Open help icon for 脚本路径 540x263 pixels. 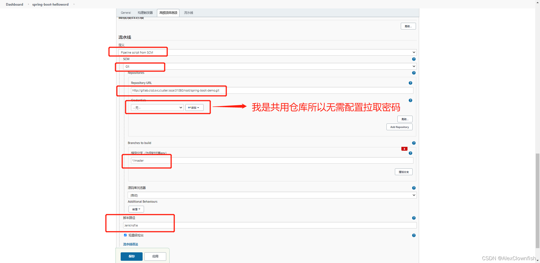(x=414, y=218)
